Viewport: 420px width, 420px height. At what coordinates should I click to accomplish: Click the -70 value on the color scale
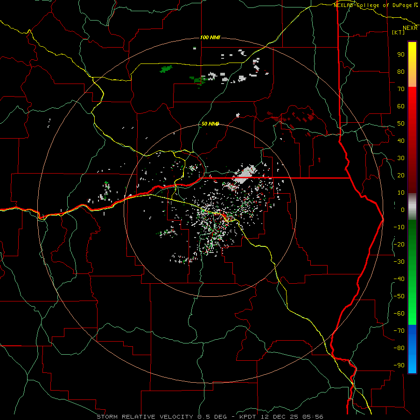tap(399, 331)
